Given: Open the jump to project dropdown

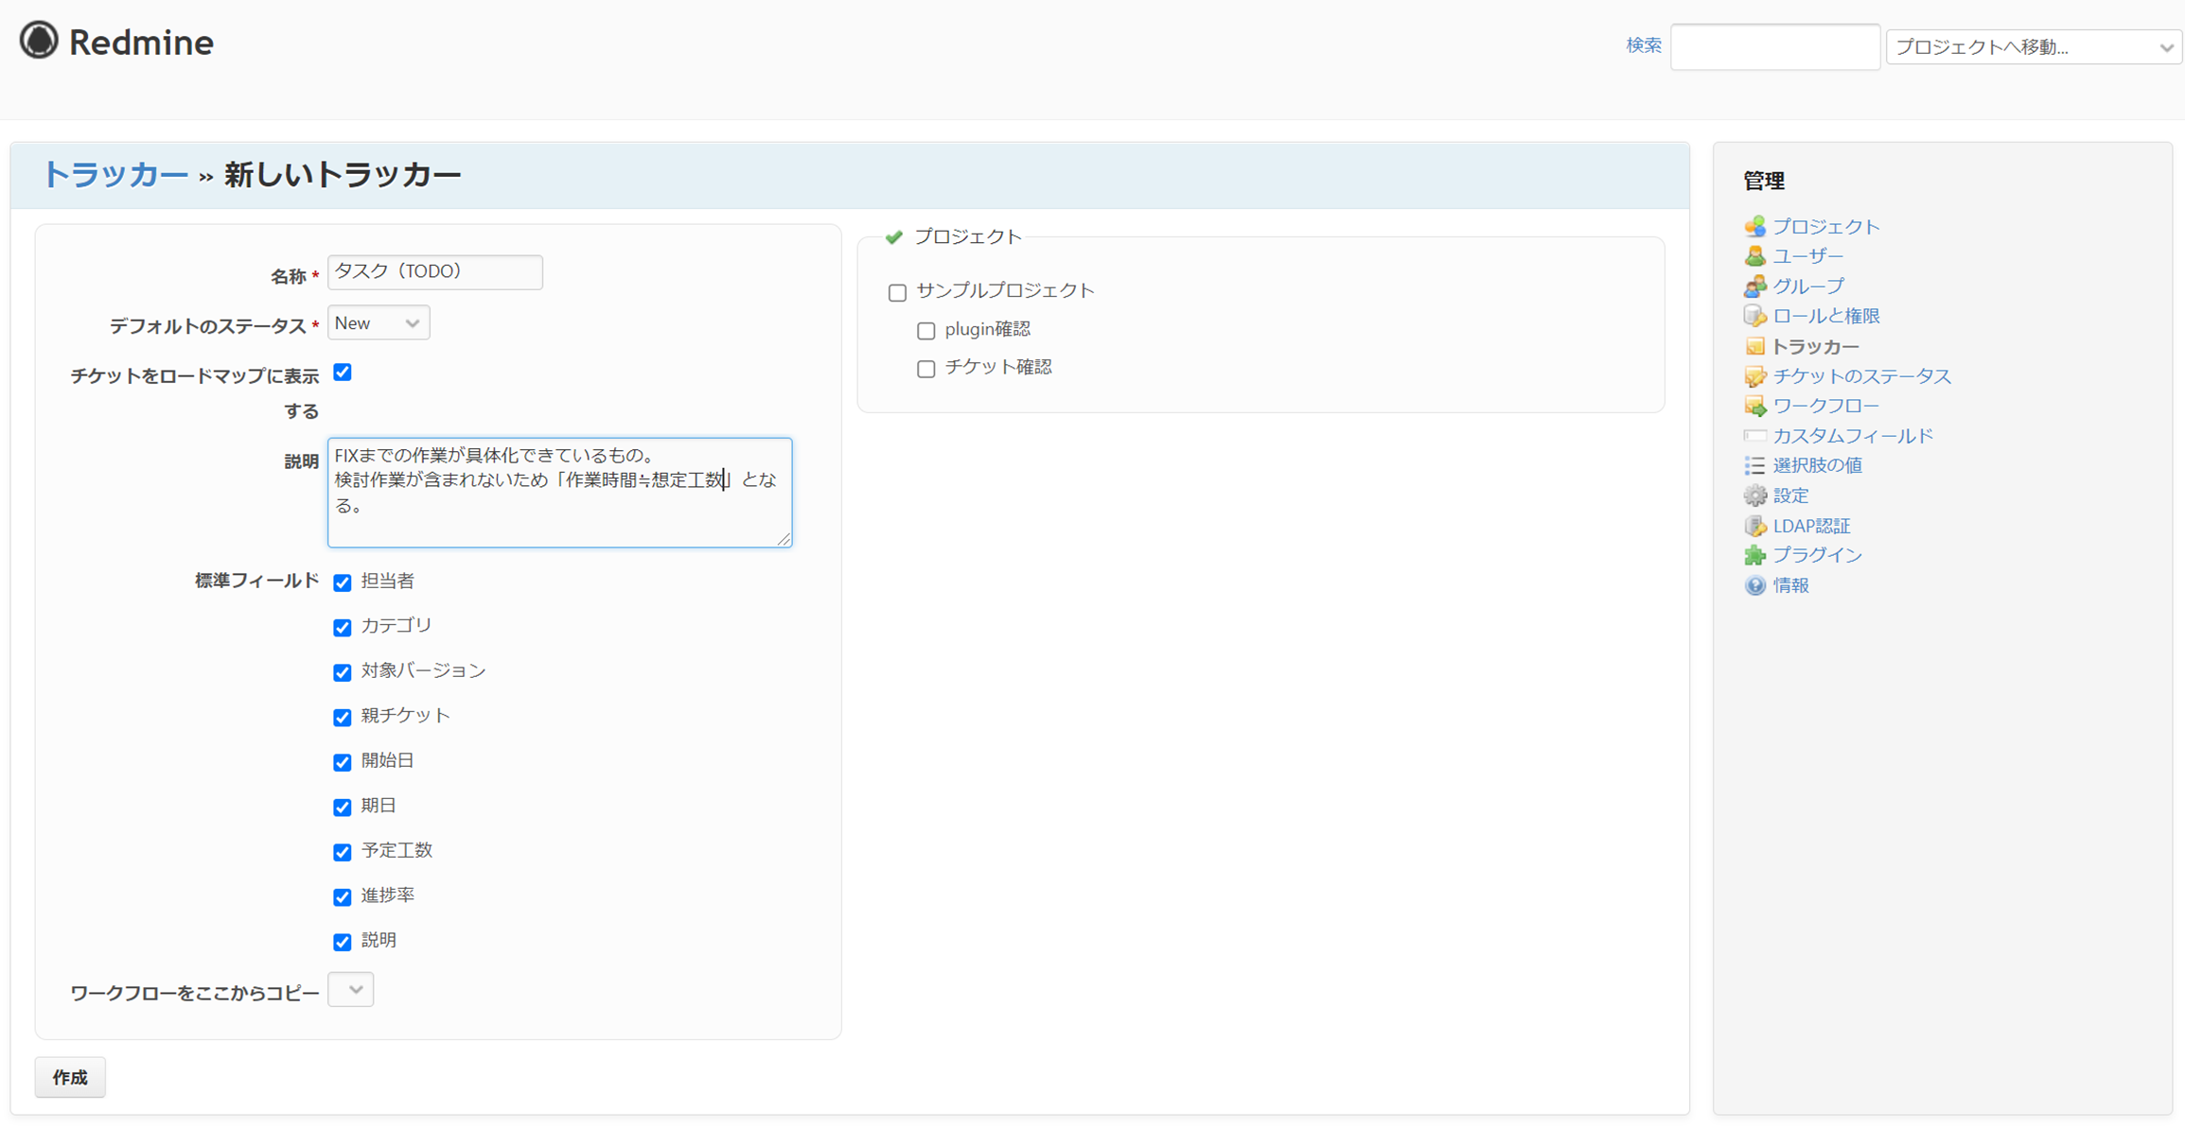Looking at the screenshot, I should (x=2033, y=47).
